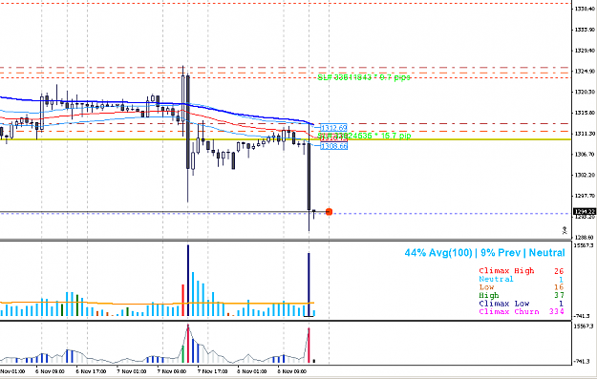Click the 1324.90 price axis label
The width and height of the screenshot is (597, 379).
pyautogui.click(x=586, y=72)
